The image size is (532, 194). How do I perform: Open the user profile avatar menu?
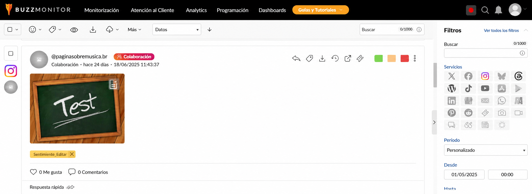click(515, 10)
